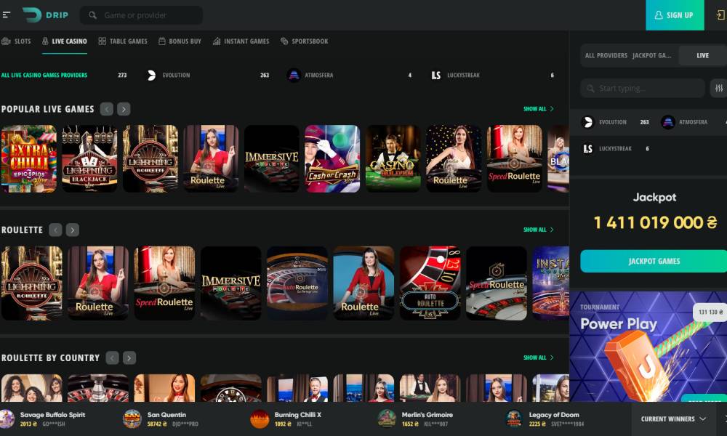
Task: Switch provider filter to All Providers
Action: click(x=606, y=55)
